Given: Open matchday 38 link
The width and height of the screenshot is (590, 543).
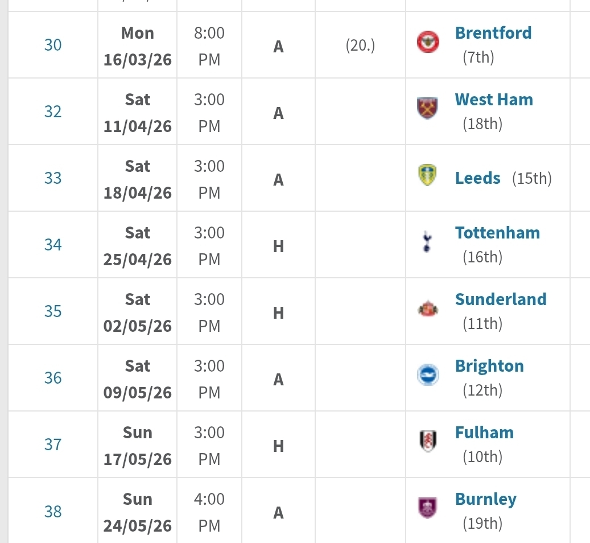Looking at the screenshot, I should (x=53, y=511).
